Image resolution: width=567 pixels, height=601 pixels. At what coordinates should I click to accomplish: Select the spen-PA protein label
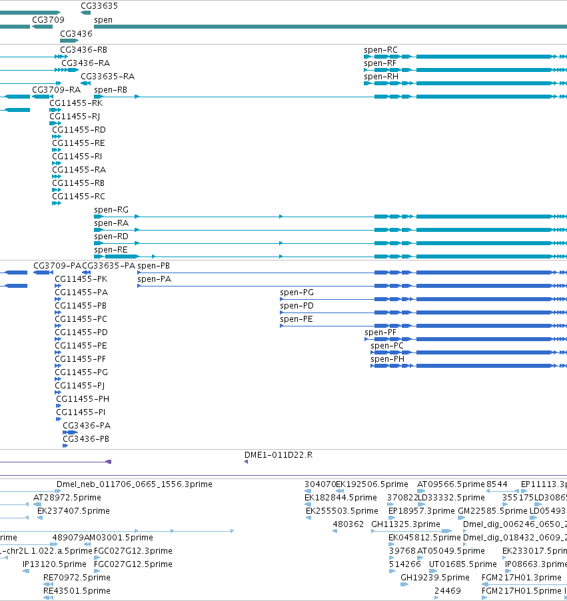coord(155,279)
